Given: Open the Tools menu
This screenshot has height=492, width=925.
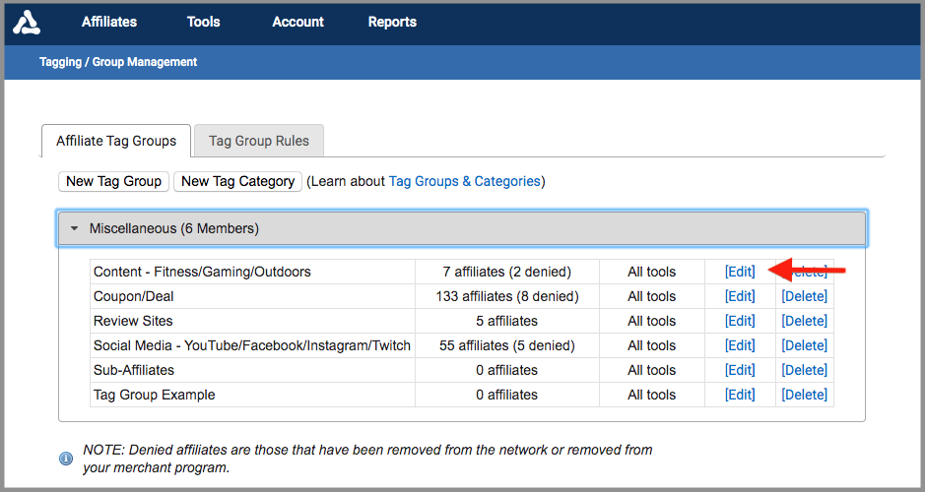Looking at the screenshot, I should (205, 22).
